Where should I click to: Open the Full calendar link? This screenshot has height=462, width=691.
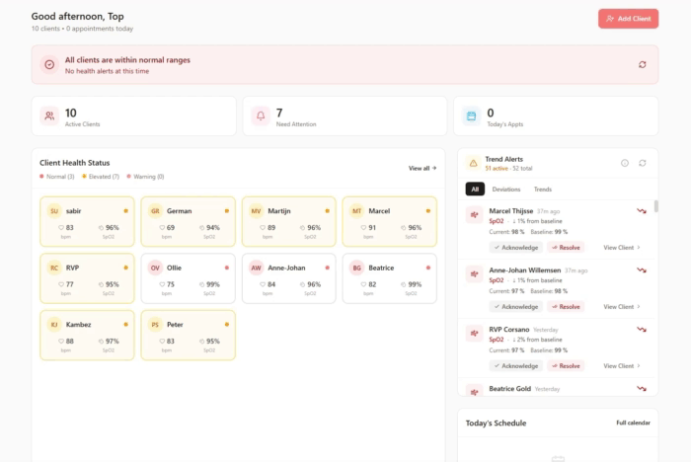click(633, 423)
